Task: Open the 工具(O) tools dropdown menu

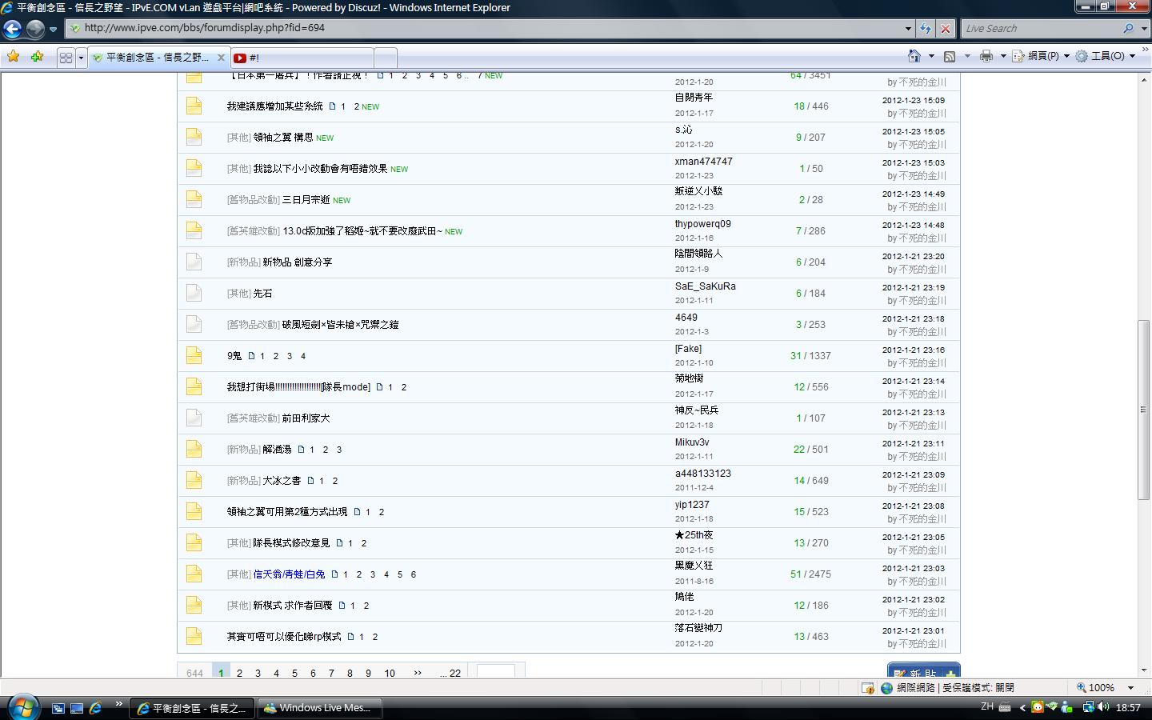Action: coord(1106,56)
